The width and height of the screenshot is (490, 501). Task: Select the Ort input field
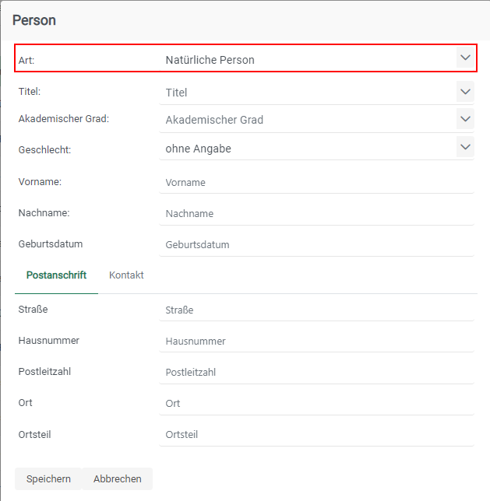[316, 404]
